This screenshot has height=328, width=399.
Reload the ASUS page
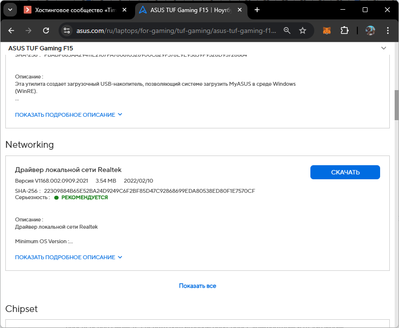pyautogui.click(x=46, y=31)
